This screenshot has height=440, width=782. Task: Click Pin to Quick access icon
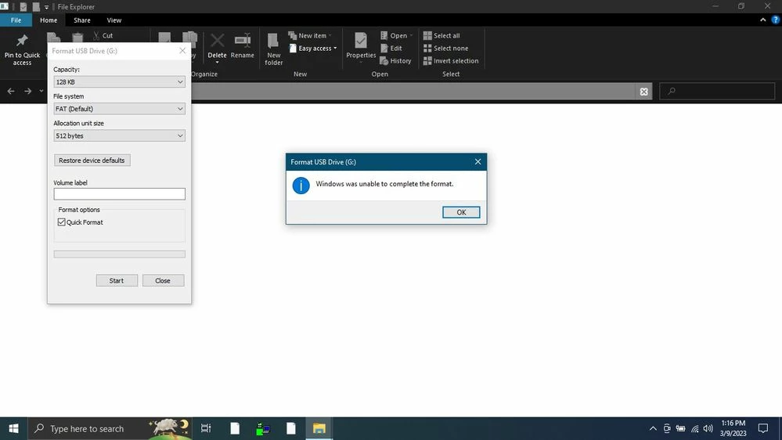(x=22, y=41)
